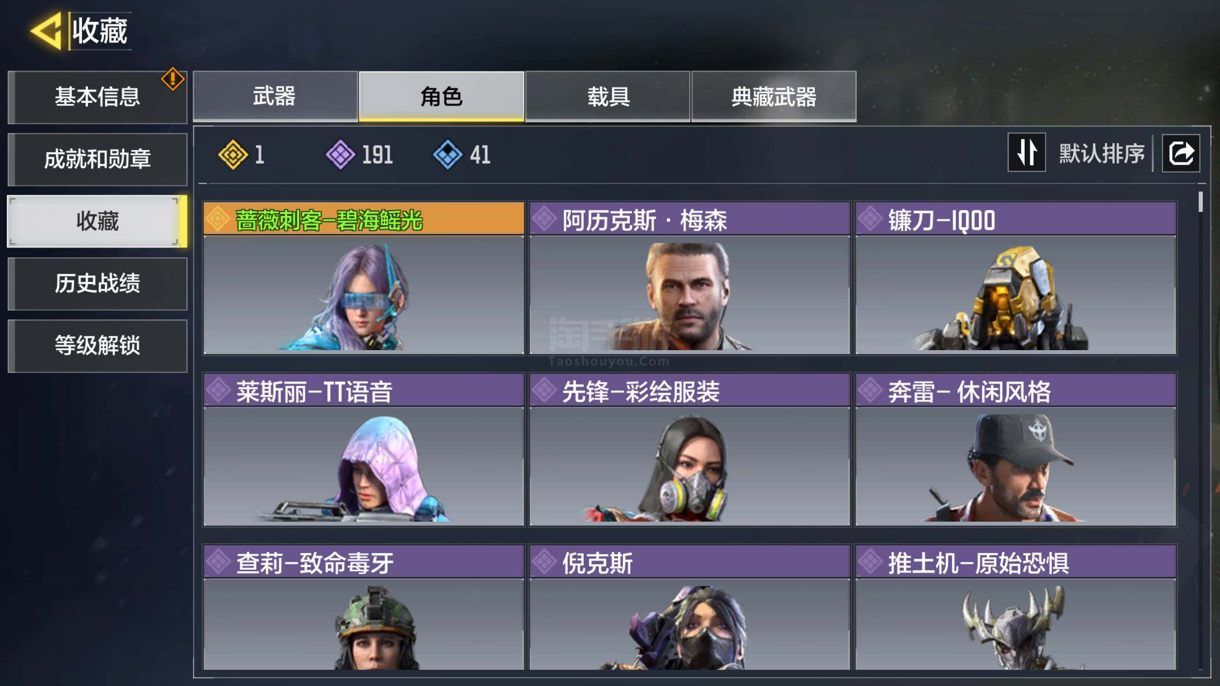Viewport: 1220px width, 686px height.
Task: Select the 角色 tab
Action: [441, 97]
